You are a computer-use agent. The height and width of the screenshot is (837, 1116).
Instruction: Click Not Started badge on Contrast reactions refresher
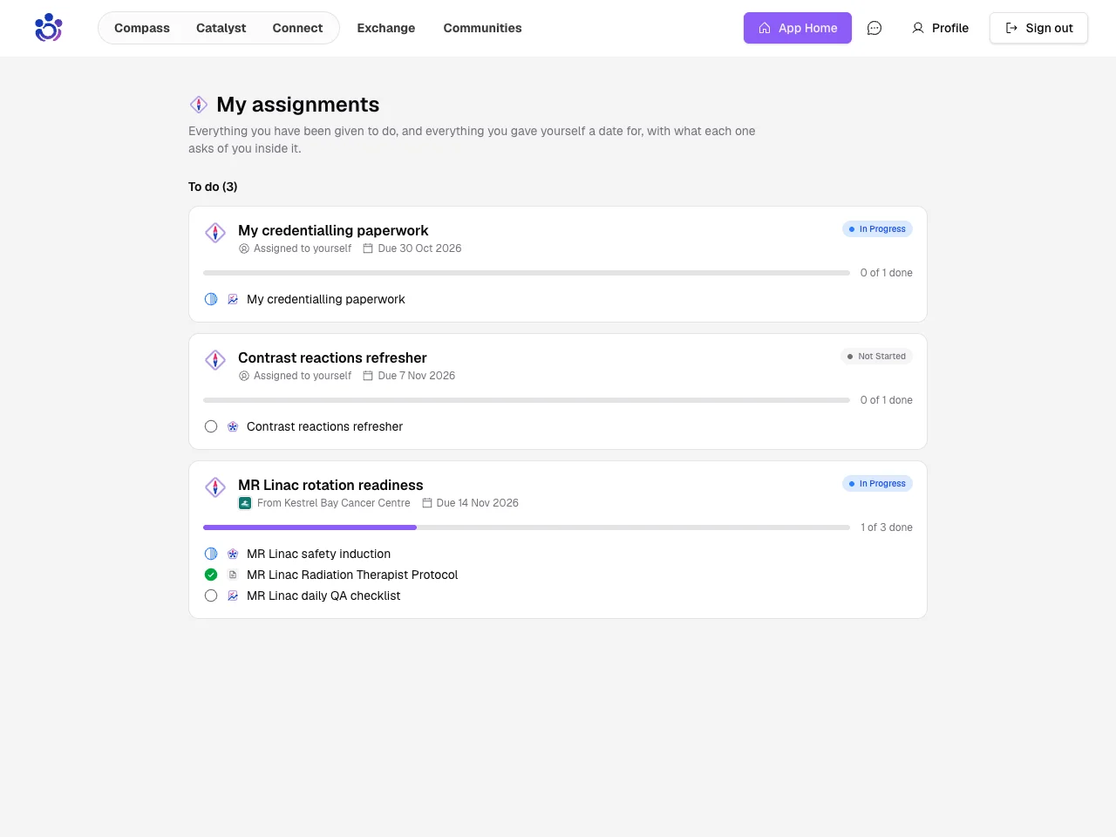(x=876, y=357)
